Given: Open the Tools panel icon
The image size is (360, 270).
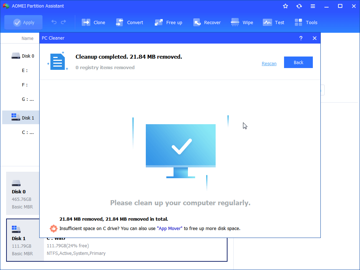Looking at the screenshot, I should point(298,22).
